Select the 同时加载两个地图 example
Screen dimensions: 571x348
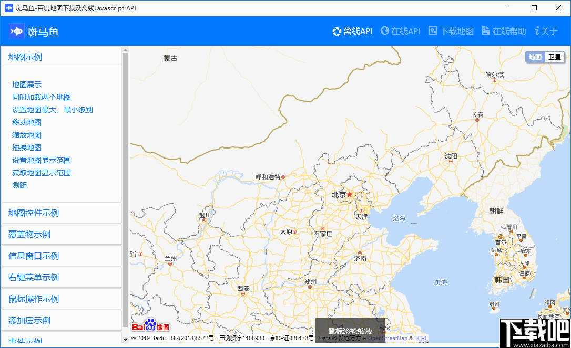[x=42, y=97]
